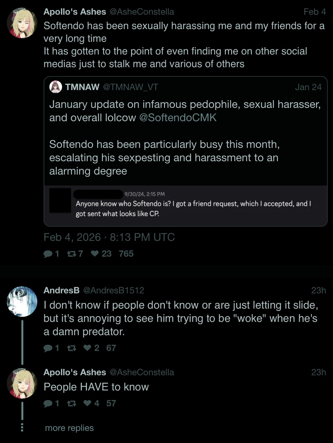This screenshot has width=333, height=443.
Task: Like the main Apollo's Ashes post
Action: click(95, 254)
